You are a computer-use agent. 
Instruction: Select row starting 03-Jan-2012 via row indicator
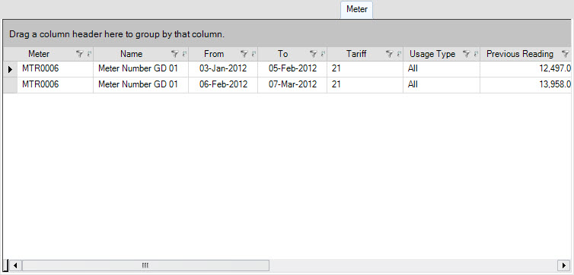10,68
